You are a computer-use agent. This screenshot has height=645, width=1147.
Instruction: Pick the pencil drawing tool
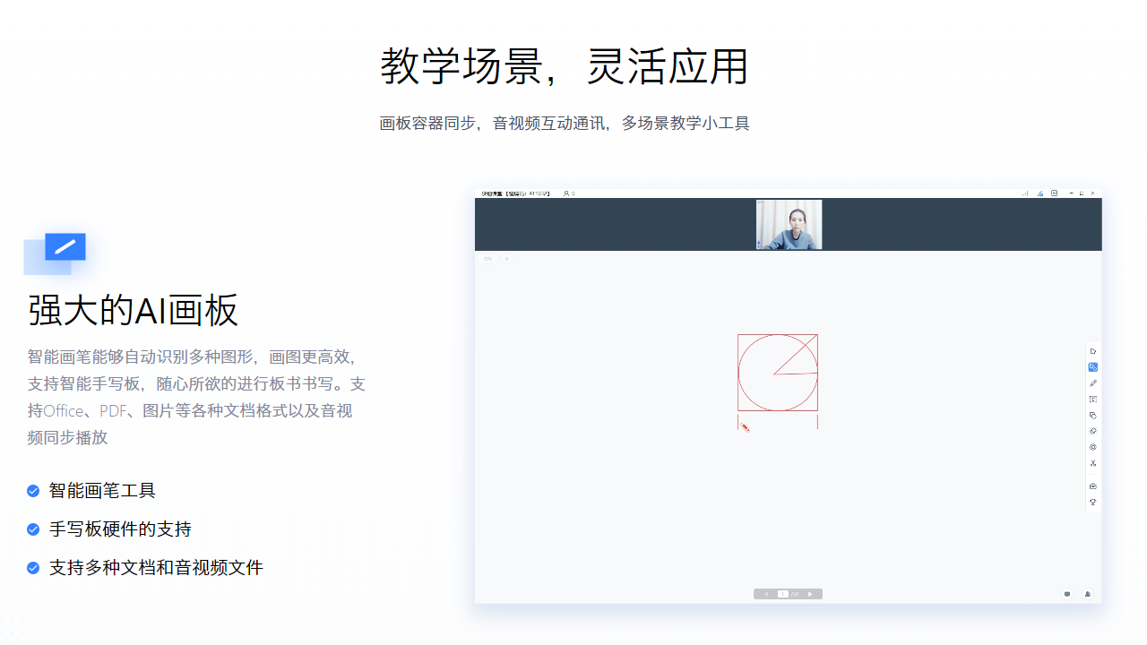click(x=1093, y=383)
